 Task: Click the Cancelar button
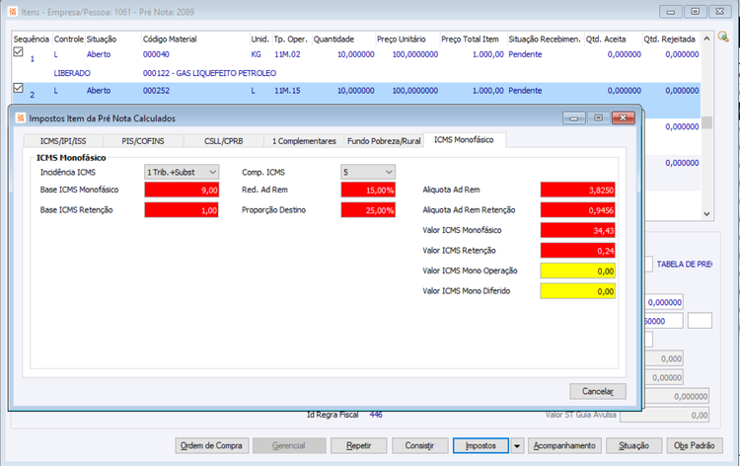598,391
